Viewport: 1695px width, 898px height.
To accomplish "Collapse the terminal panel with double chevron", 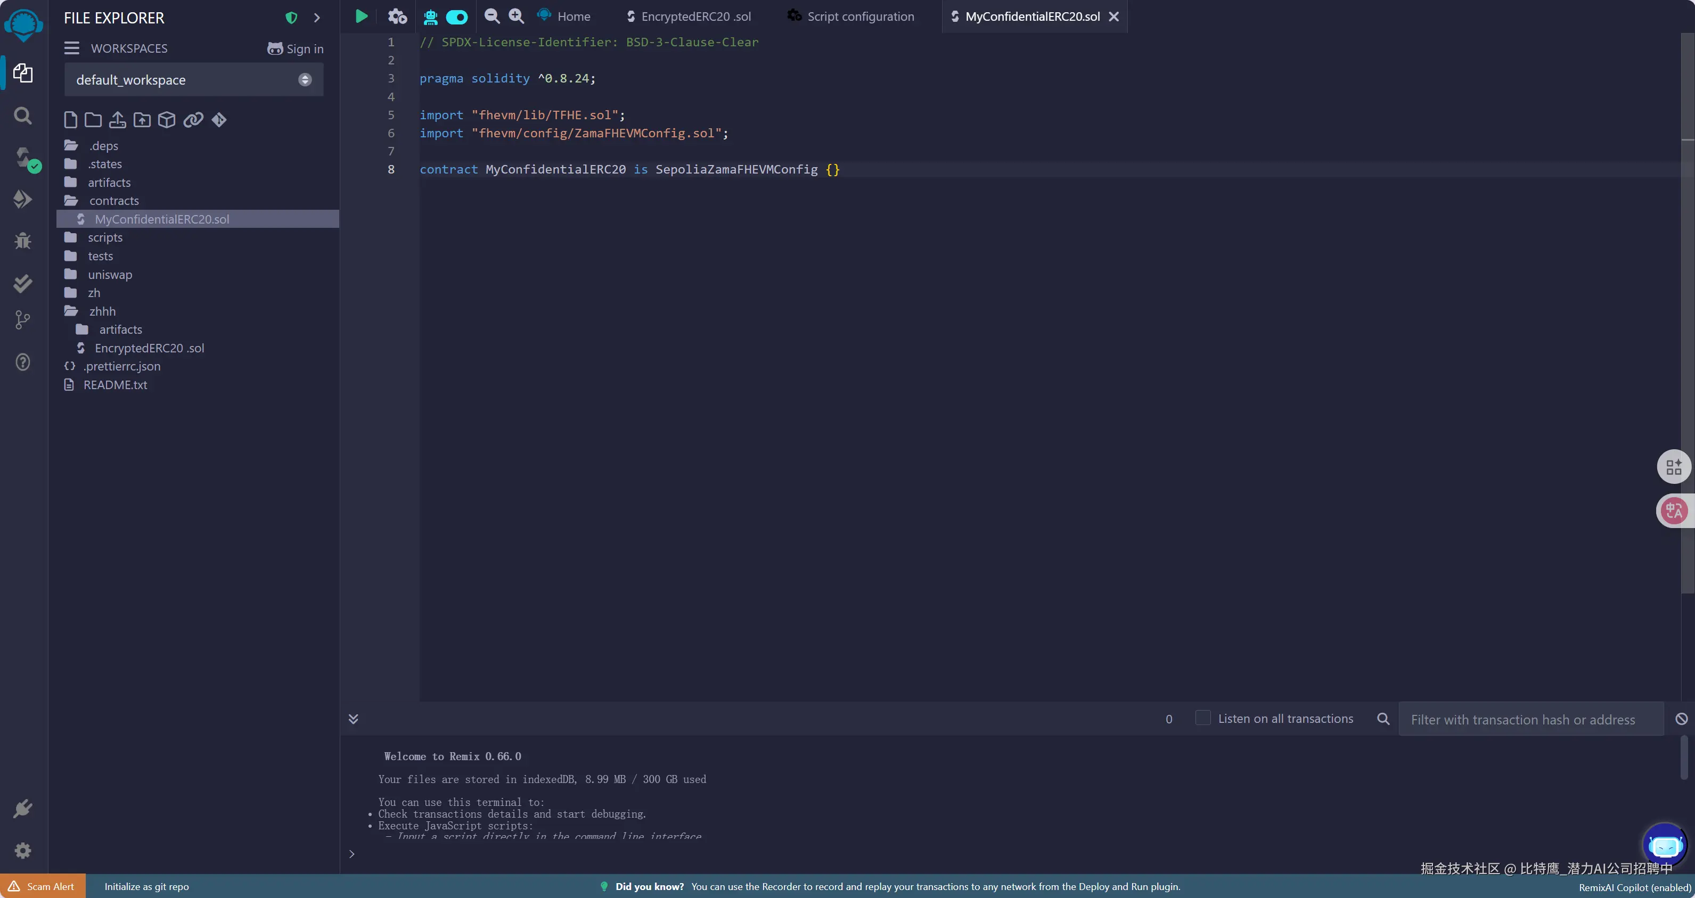I will (354, 719).
